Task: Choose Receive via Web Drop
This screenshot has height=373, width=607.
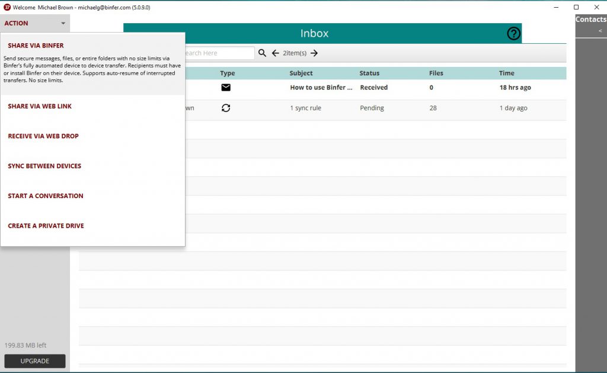Action: (x=43, y=136)
